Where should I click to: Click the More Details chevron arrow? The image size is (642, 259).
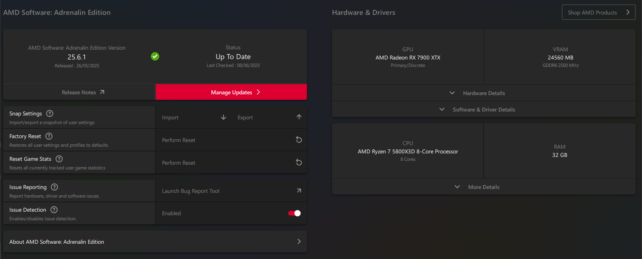tap(457, 187)
